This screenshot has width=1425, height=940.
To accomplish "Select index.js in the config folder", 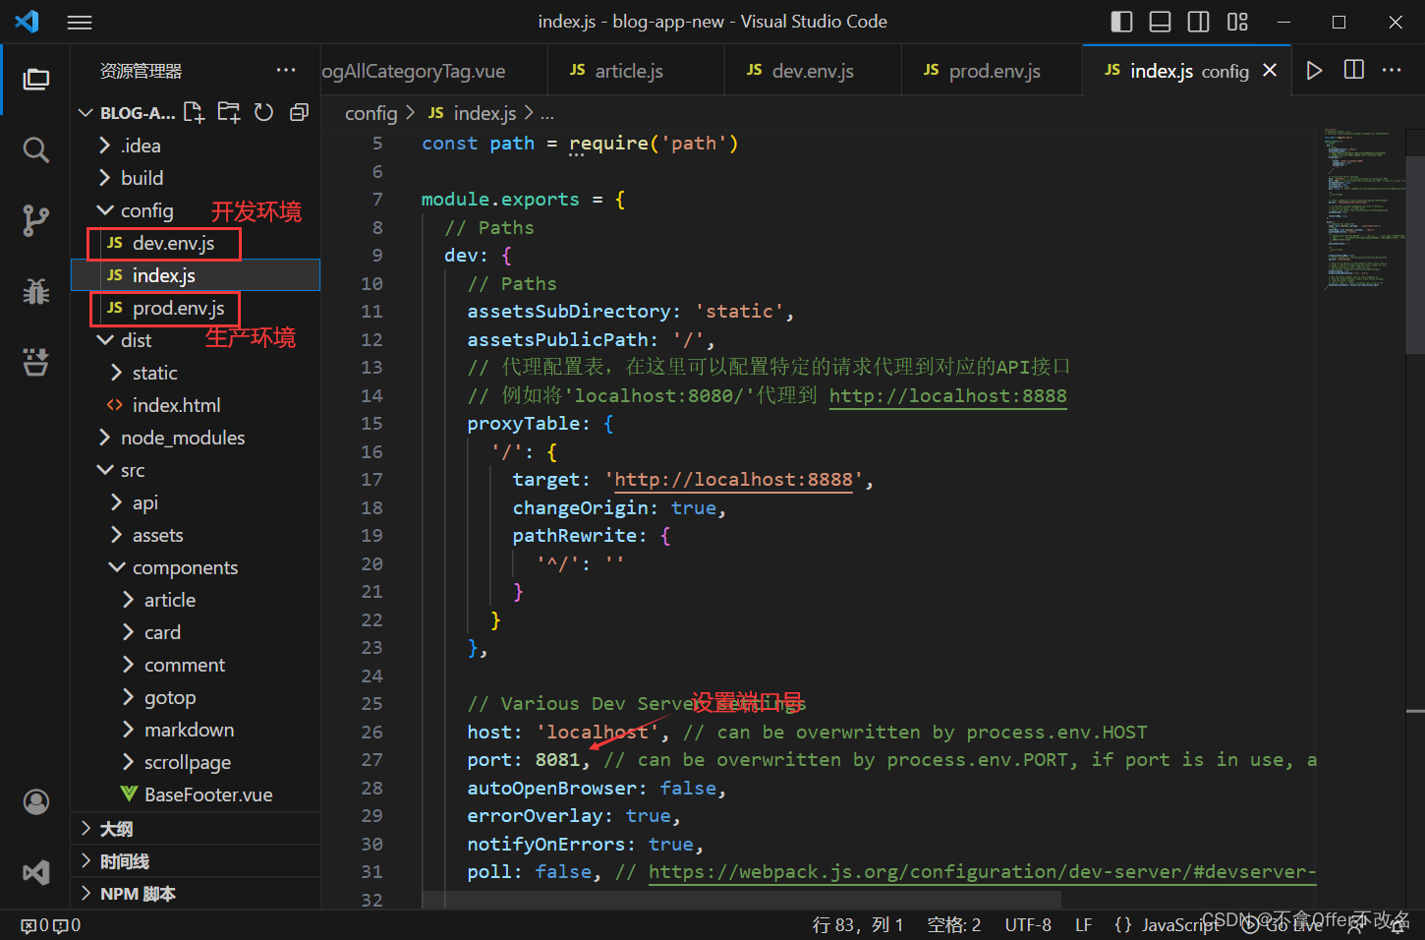I will pyautogui.click(x=196, y=275).
